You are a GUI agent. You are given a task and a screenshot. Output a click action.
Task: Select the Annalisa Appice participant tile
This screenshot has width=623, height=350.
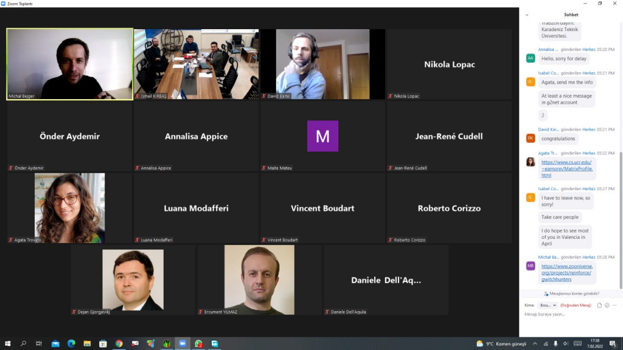(x=197, y=136)
